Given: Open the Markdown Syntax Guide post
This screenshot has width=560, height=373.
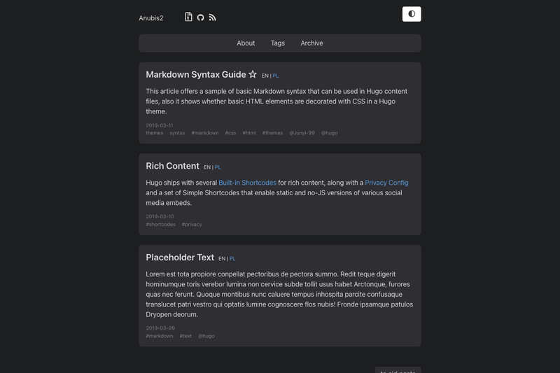Looking at the screenshot, I should [196, 74].
